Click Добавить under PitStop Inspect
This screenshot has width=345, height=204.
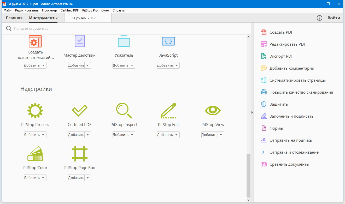tap(121, 135)
